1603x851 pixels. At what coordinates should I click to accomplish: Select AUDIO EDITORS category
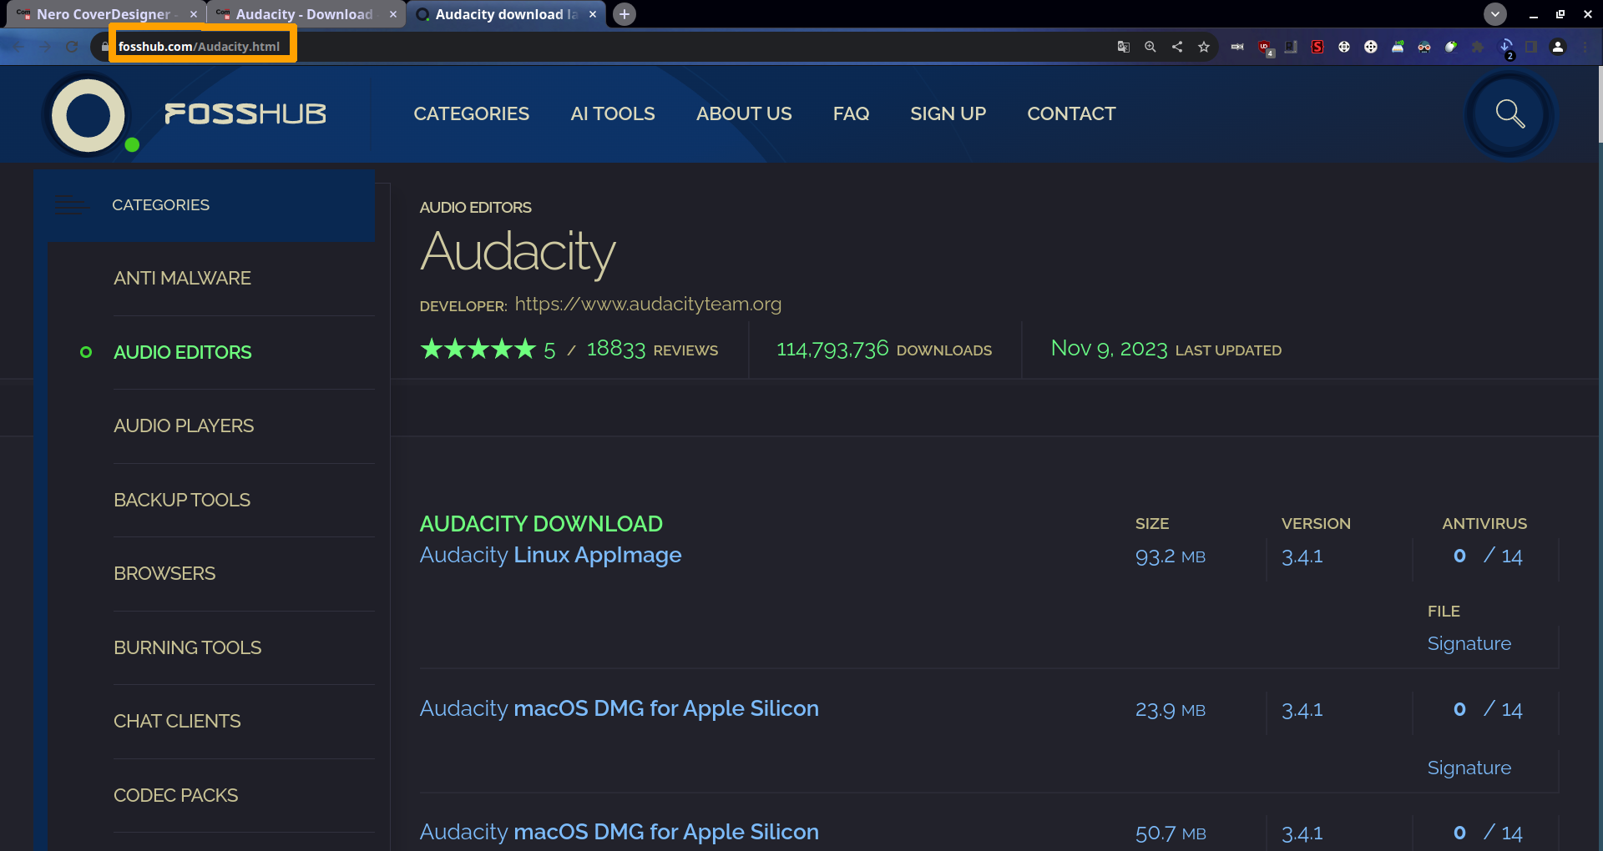coord(182,352)
